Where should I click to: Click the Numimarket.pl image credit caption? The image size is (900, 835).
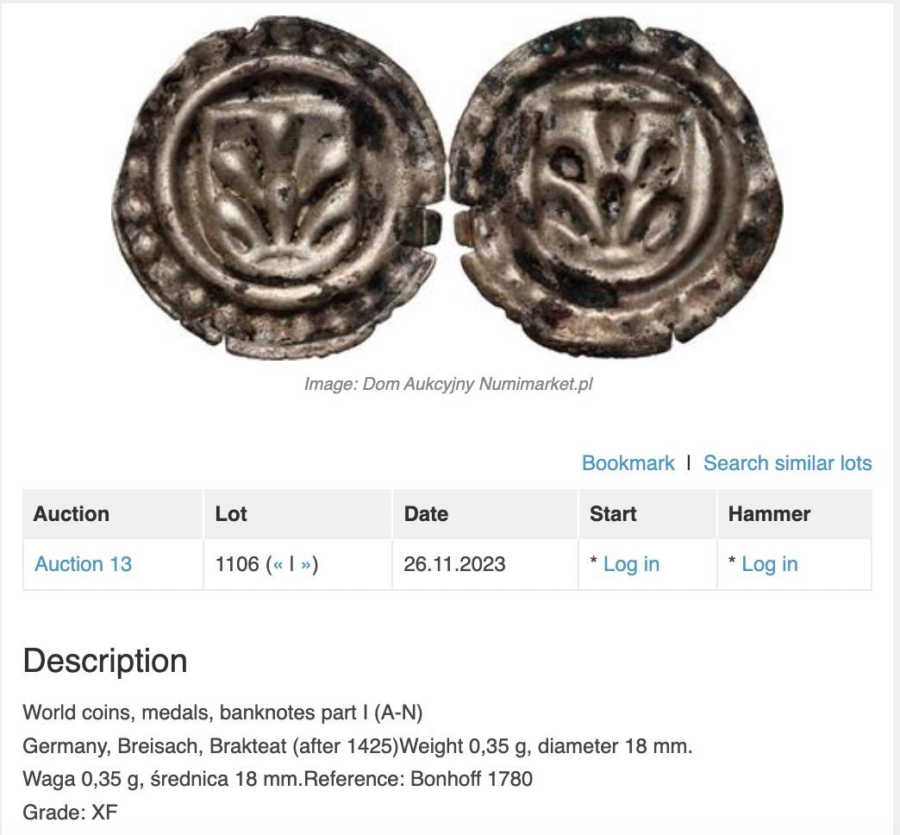pyautogui.click(x=448, y=384)
